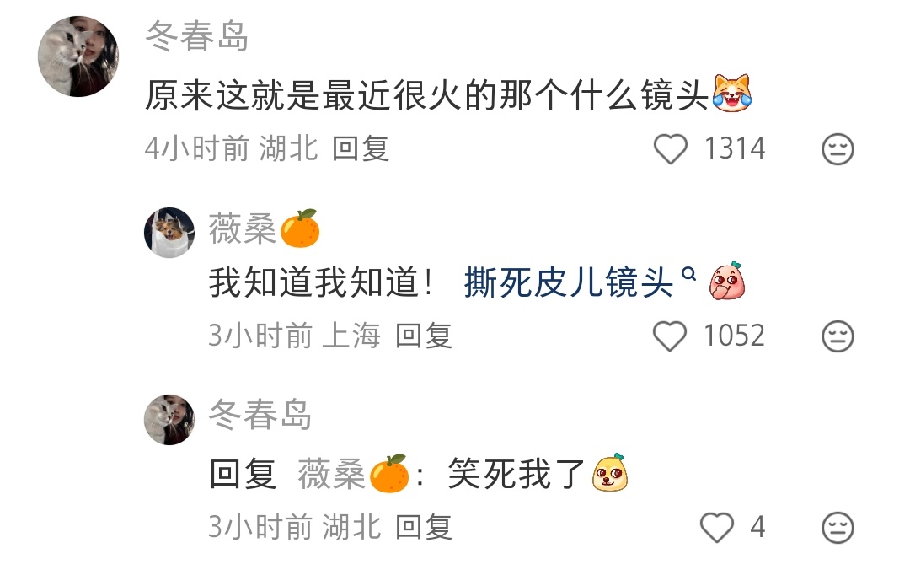This screenshot has height=575, width=910.
Task: Open 冬春岛's small avatar in the reply
Action: (169, 420)
